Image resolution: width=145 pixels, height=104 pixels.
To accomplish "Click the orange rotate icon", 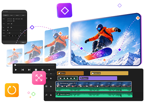I will pyautogui.click(x=12, y=90).
